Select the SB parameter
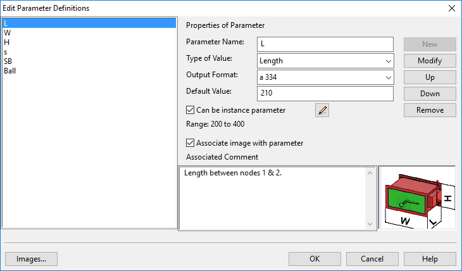The image size is (462, 271). coord(8,61)
